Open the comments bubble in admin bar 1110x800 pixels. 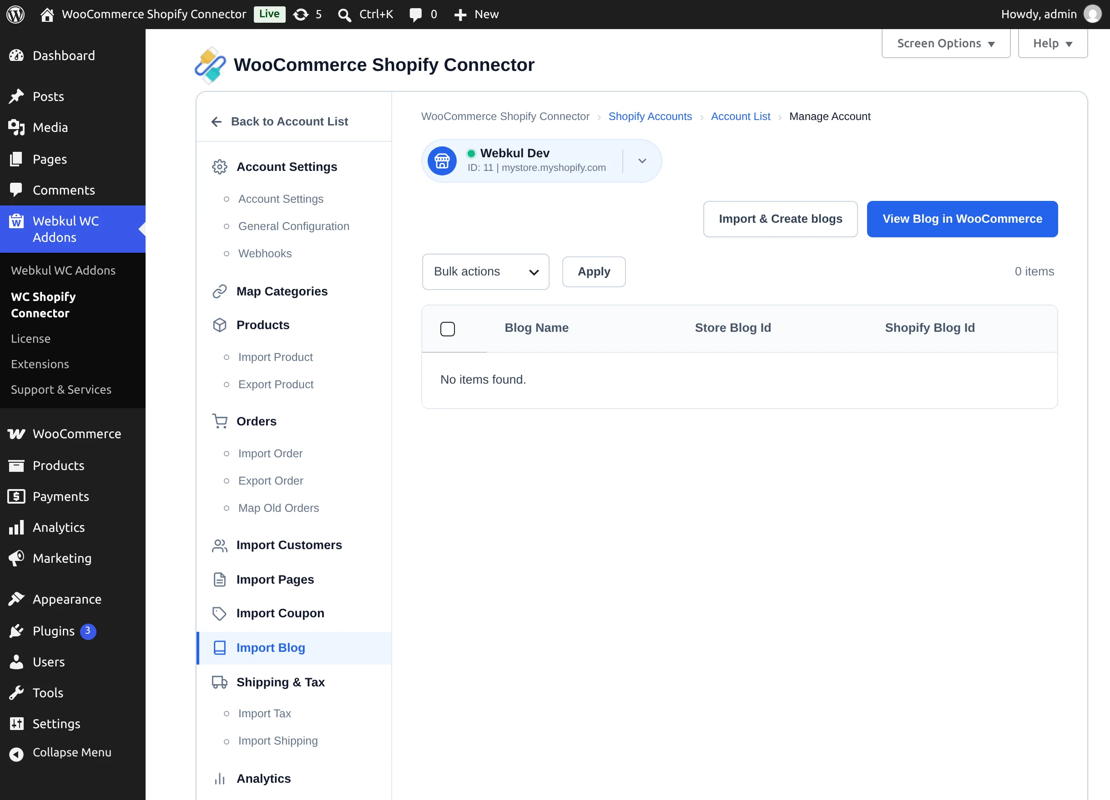click(x=415, y=15)
